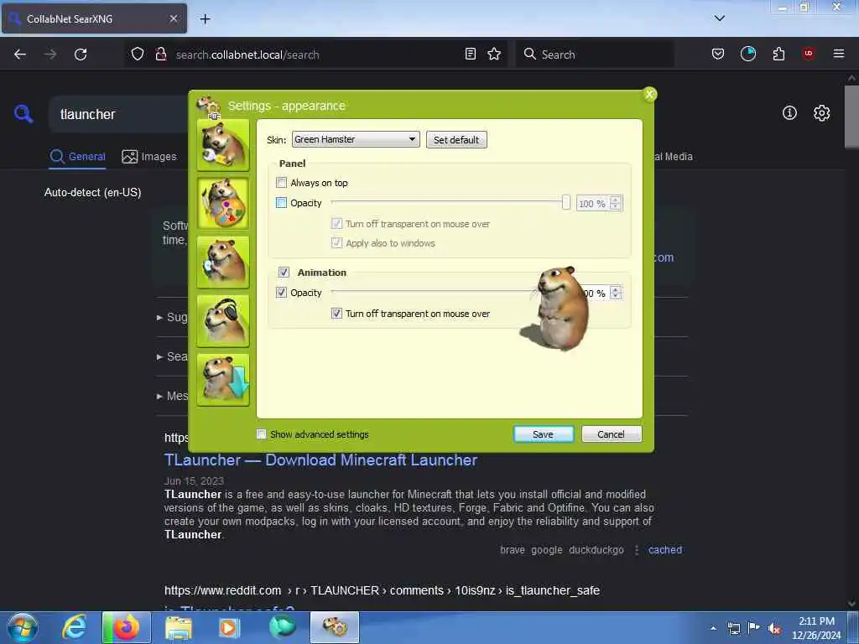Uncheck Animation Turn off transparent on mouse over

[337, 314]
